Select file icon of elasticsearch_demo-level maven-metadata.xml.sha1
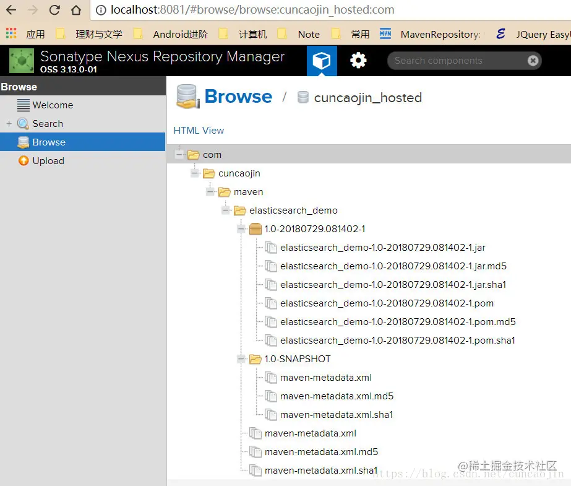The width and height of the screenshot is (571, 486). (x=255, y=471)
